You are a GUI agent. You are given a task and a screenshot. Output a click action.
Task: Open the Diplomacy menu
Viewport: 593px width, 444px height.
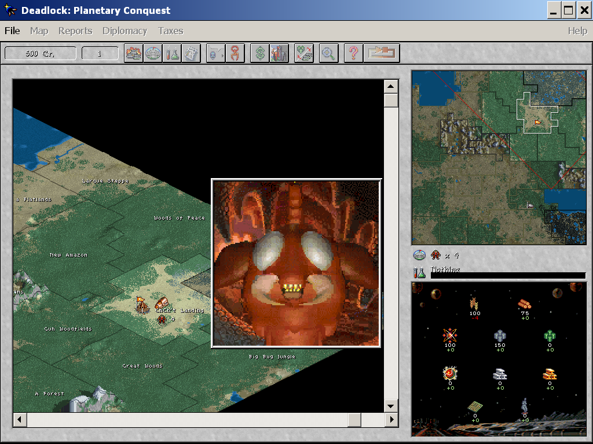click(x=125, y=31)
